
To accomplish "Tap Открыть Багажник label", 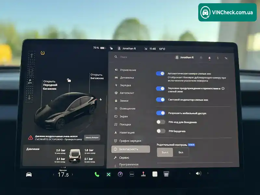I will pos(97,76).
